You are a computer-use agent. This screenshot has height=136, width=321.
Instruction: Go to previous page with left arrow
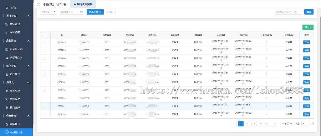point(234,124)
